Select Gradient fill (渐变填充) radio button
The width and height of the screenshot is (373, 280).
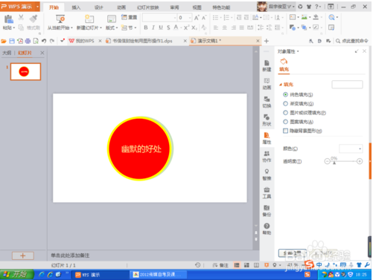[285, 103]
